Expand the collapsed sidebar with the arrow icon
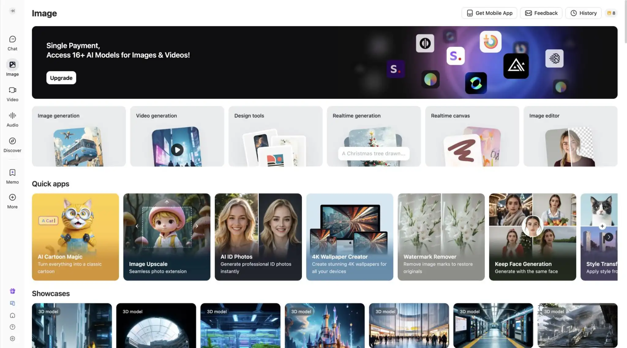This screenshot has width=627, height=348. coord(12,11)
